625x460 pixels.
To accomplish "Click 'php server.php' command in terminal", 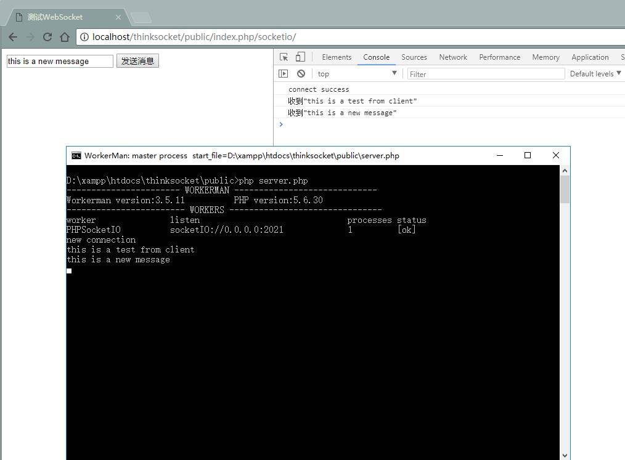I will coord(274,181).
